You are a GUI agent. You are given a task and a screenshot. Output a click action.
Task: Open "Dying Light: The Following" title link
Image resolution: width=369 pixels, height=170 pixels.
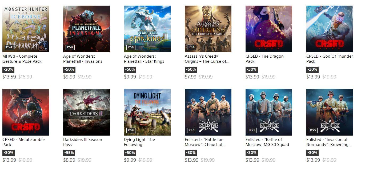tap(139, 142)
